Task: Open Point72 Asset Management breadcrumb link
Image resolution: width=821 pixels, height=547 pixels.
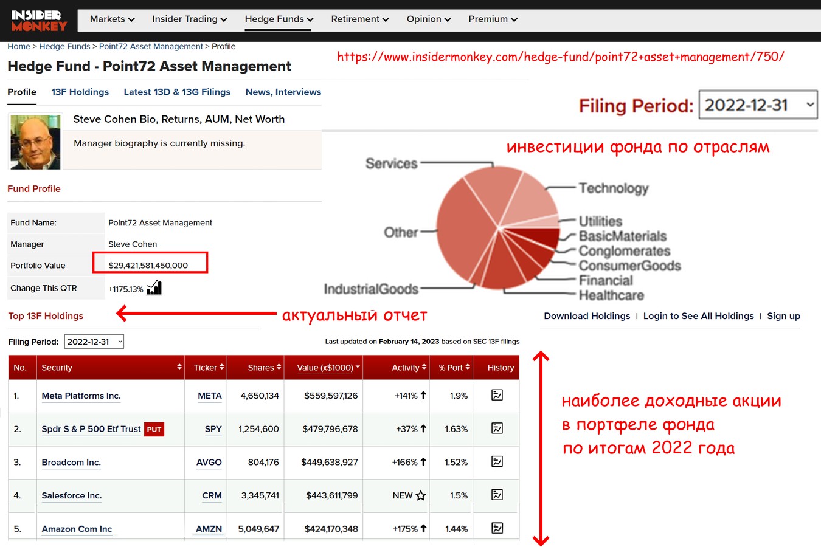Action: pos(151,46)
